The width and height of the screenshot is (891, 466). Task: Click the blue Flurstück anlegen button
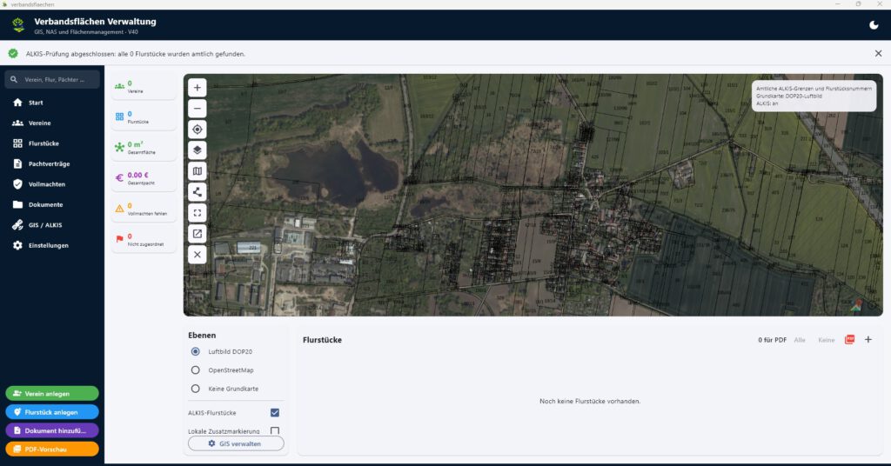click(x=52, y=412)
